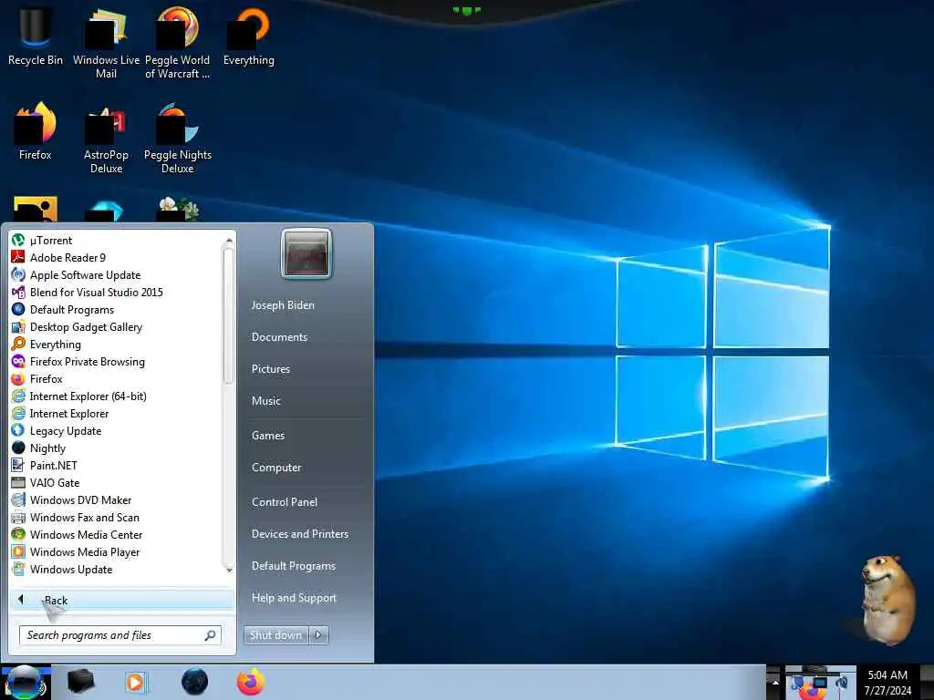Open Documents from Start menu
The image size is (934, 700).
pos(279,337)
